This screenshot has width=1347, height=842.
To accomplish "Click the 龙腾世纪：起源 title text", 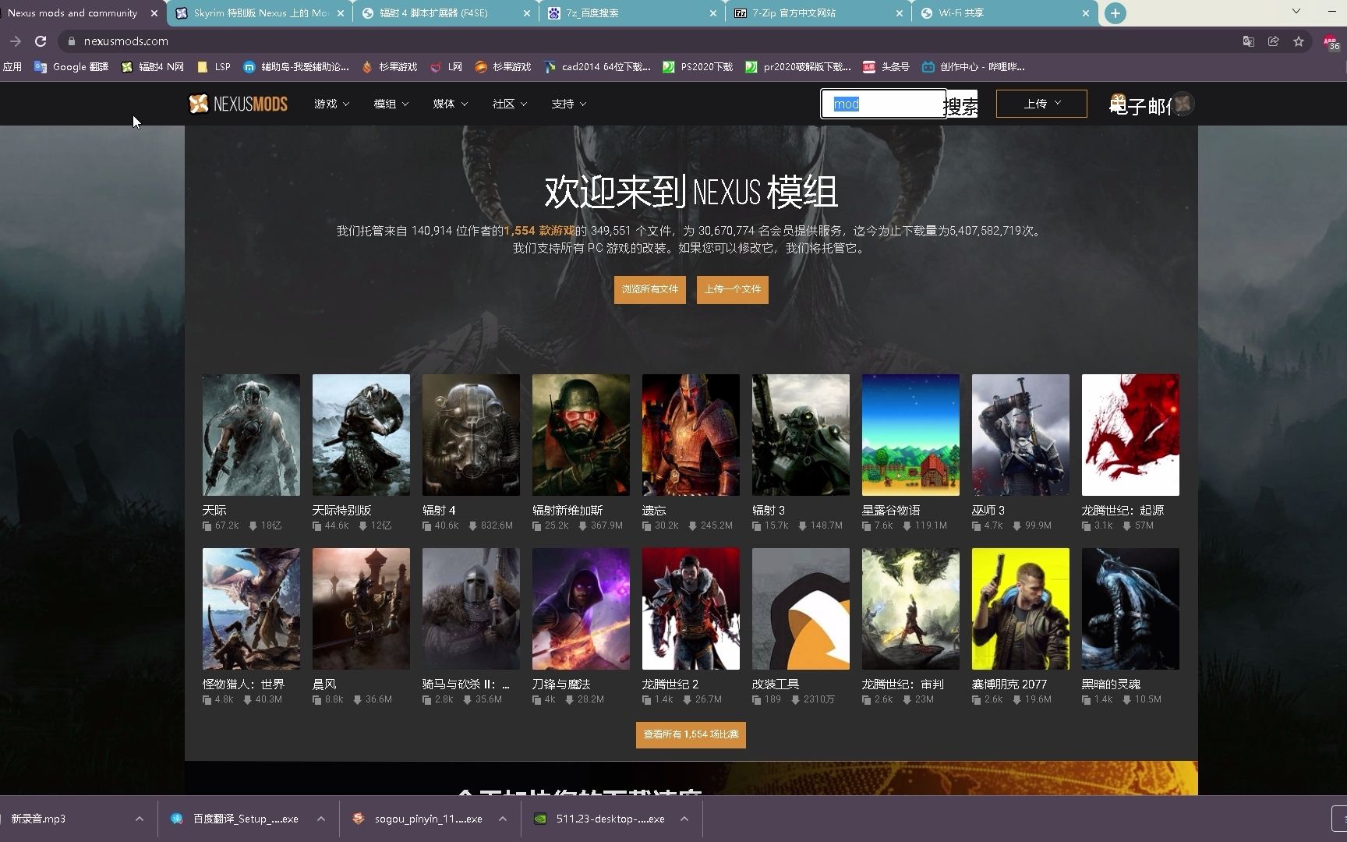I will pos(1122,510).
